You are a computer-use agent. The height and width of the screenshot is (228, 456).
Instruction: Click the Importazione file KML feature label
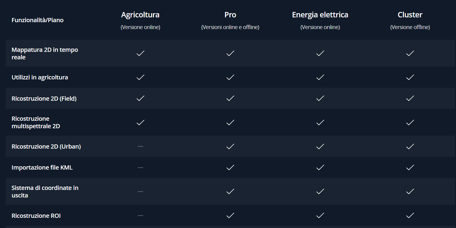click(42, 167)
